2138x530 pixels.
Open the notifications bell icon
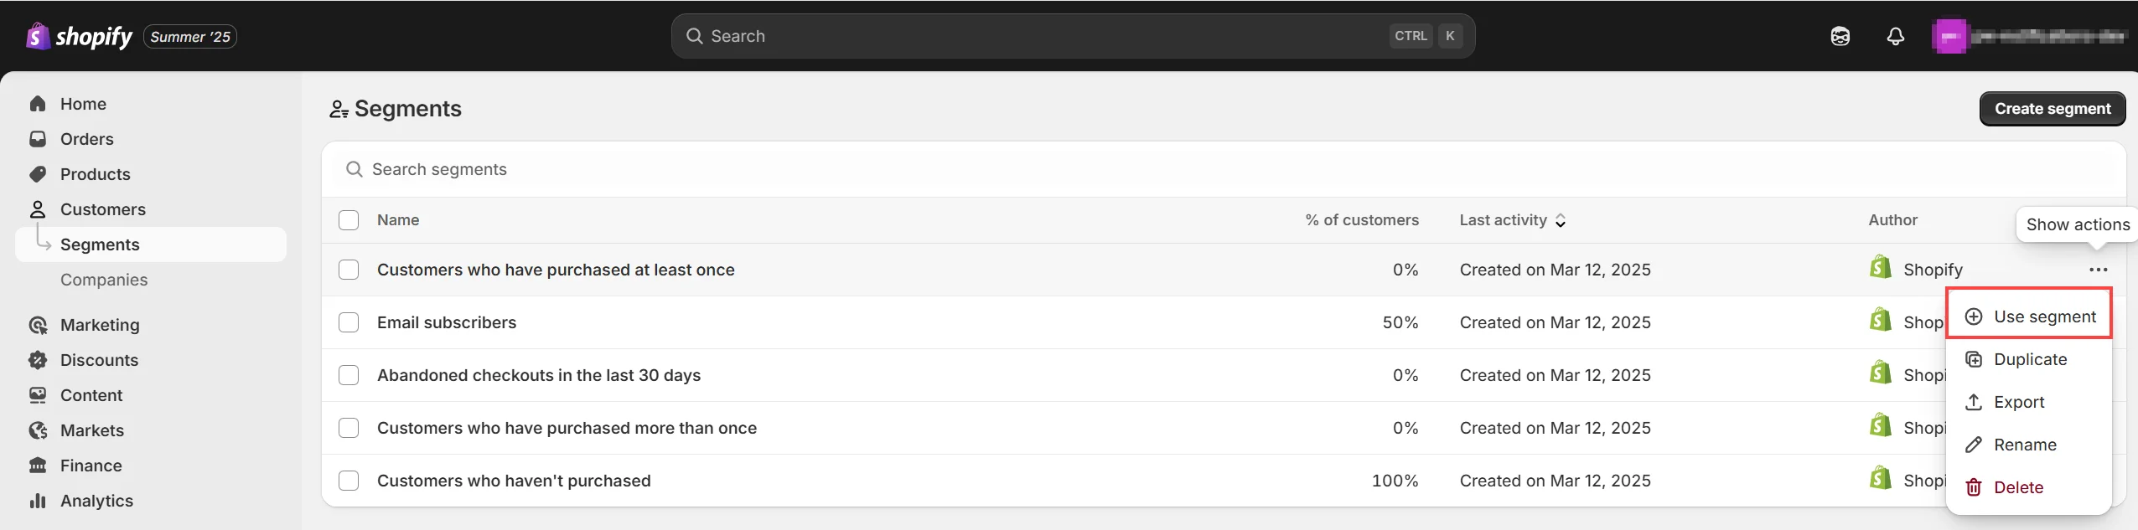point(1895,36)
